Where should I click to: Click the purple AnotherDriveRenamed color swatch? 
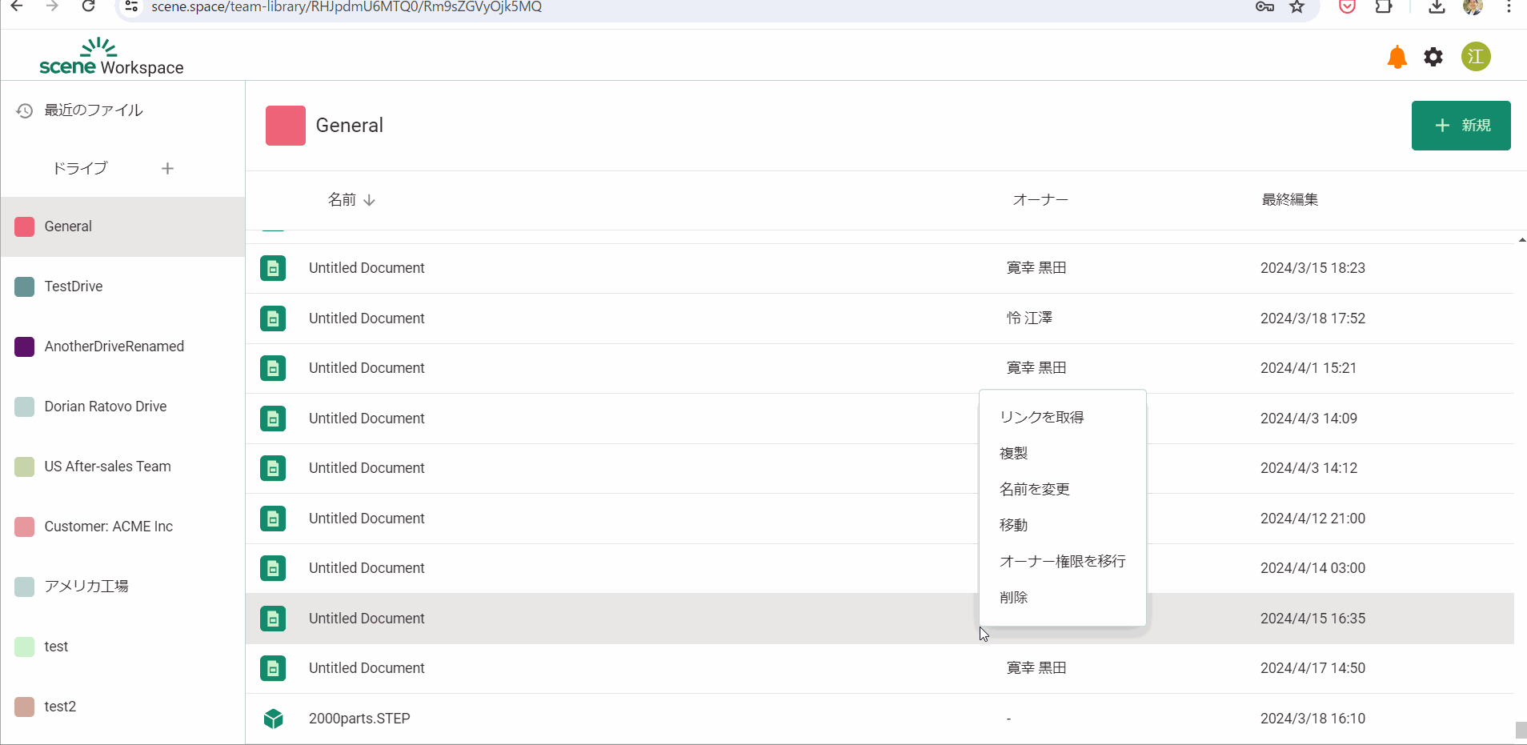[x=25, y=346]
